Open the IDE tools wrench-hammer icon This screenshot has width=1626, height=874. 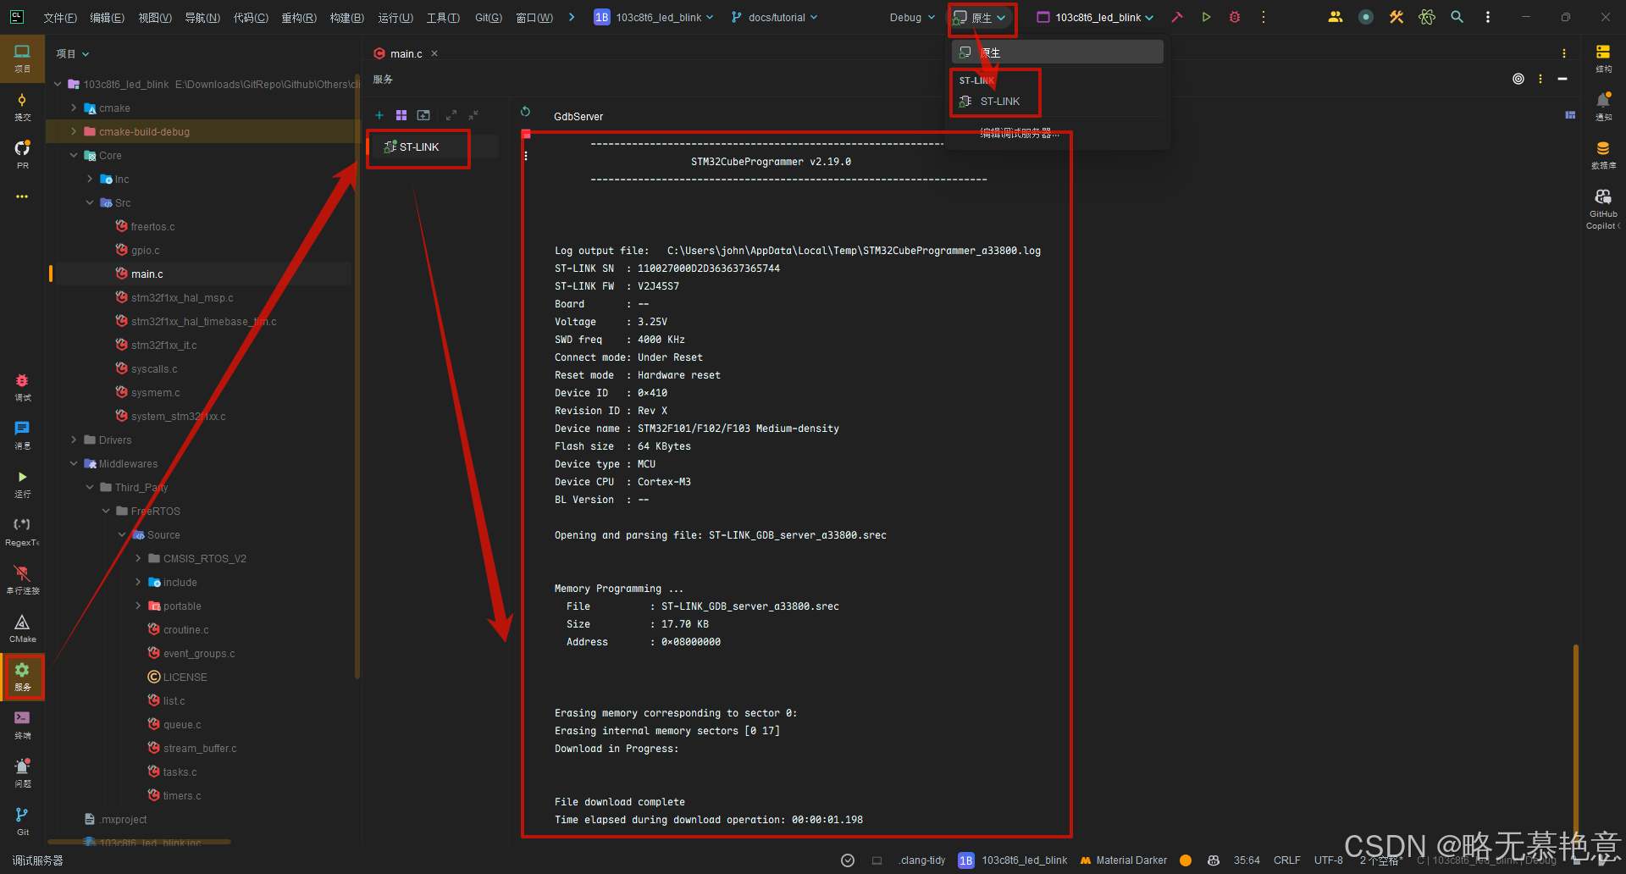tap(1396, 17)
